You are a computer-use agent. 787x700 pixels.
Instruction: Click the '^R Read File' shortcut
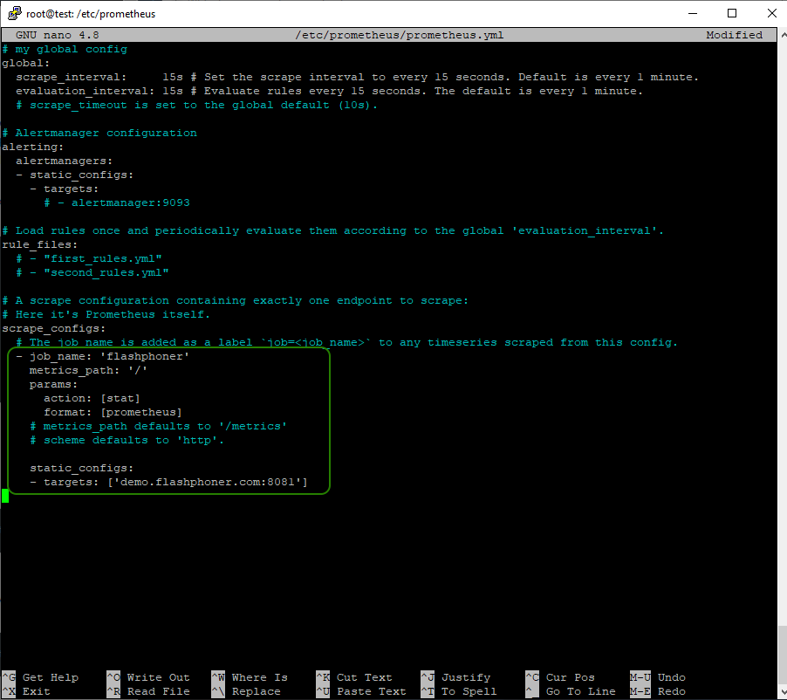148,691
